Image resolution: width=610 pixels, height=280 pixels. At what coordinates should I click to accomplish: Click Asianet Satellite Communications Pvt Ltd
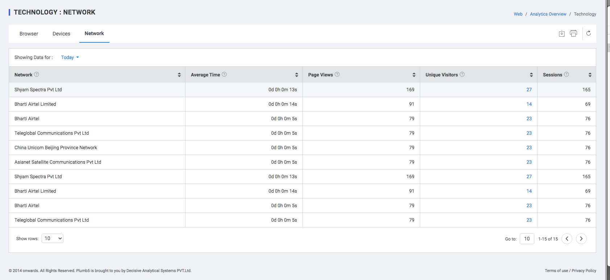point(58,162)
